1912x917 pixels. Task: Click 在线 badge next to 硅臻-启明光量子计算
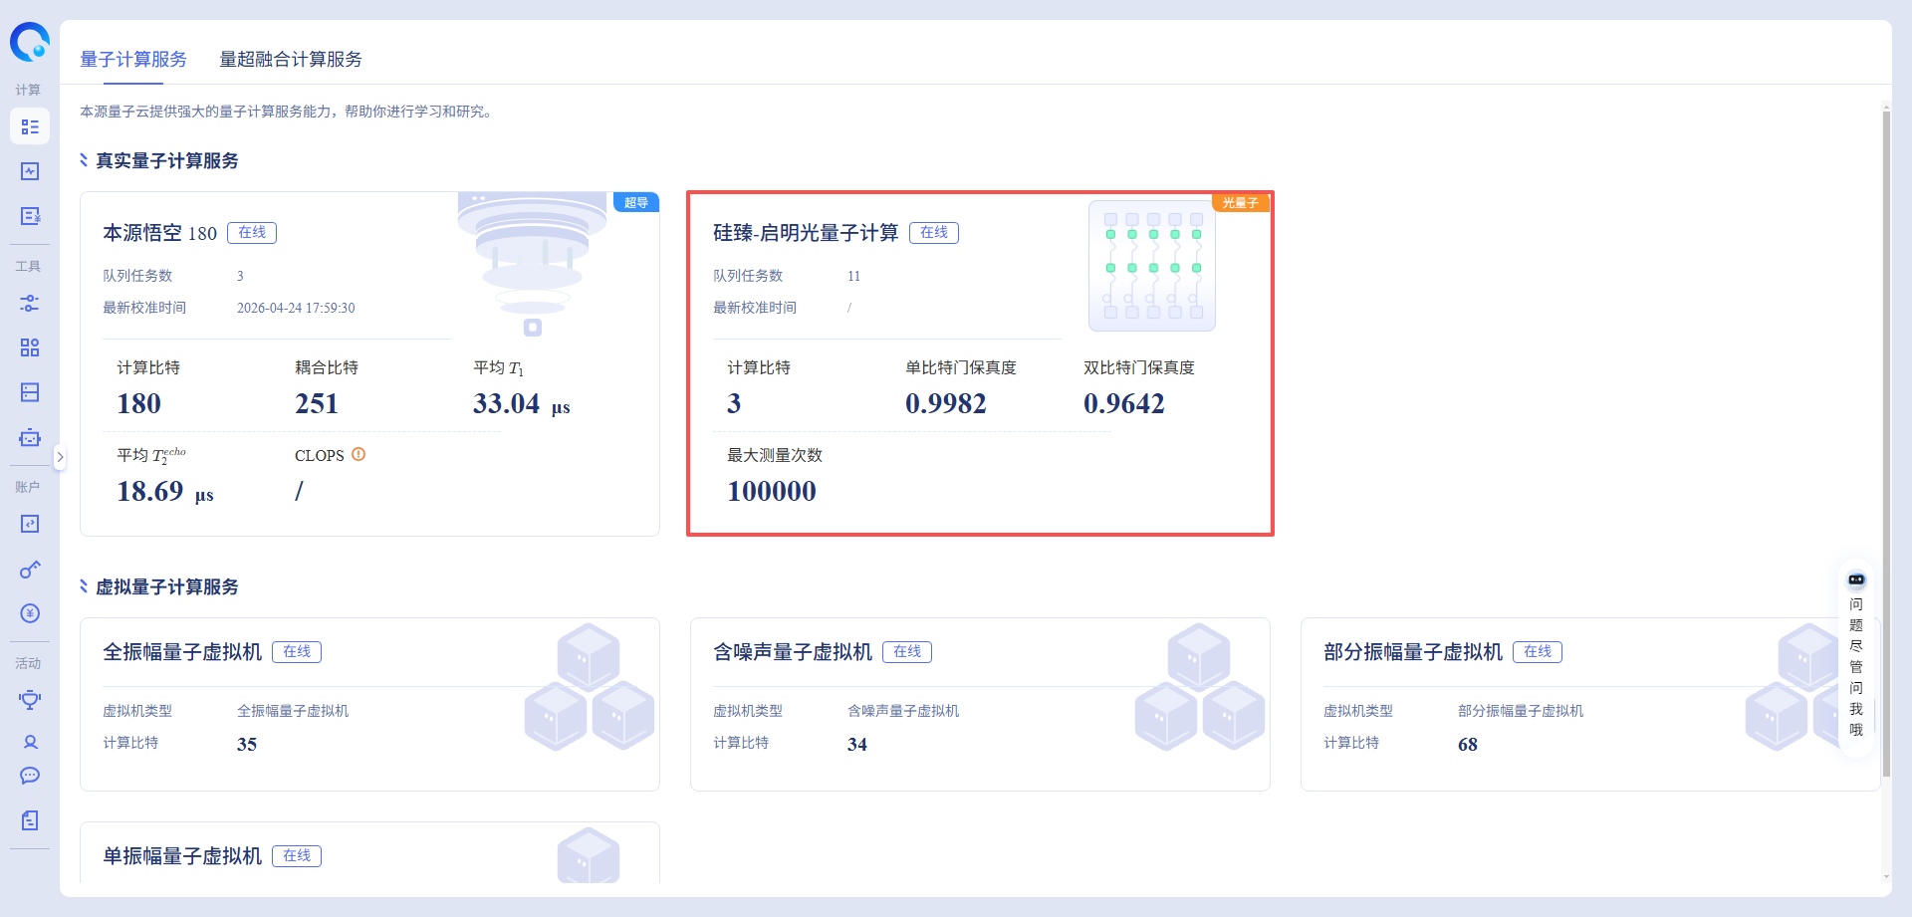pyautogui.click(x=934, y=232)
